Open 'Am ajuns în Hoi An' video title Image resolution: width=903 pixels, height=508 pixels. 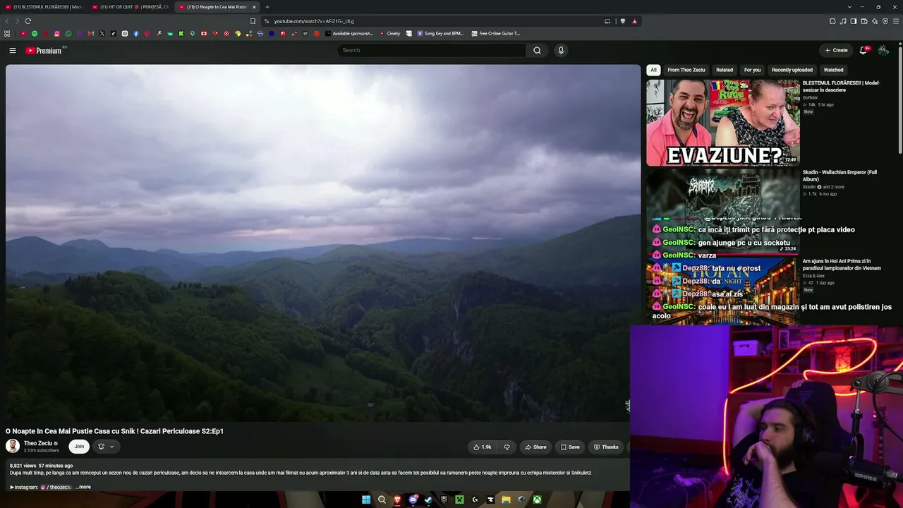point(842,265)
